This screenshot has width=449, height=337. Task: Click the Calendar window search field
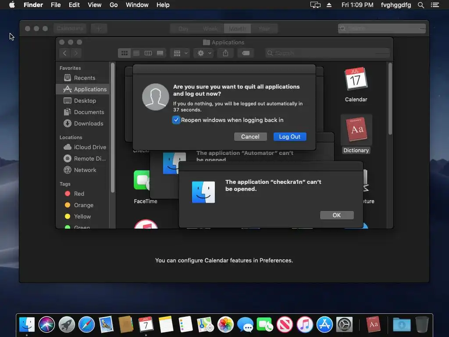tap(382, 29)
